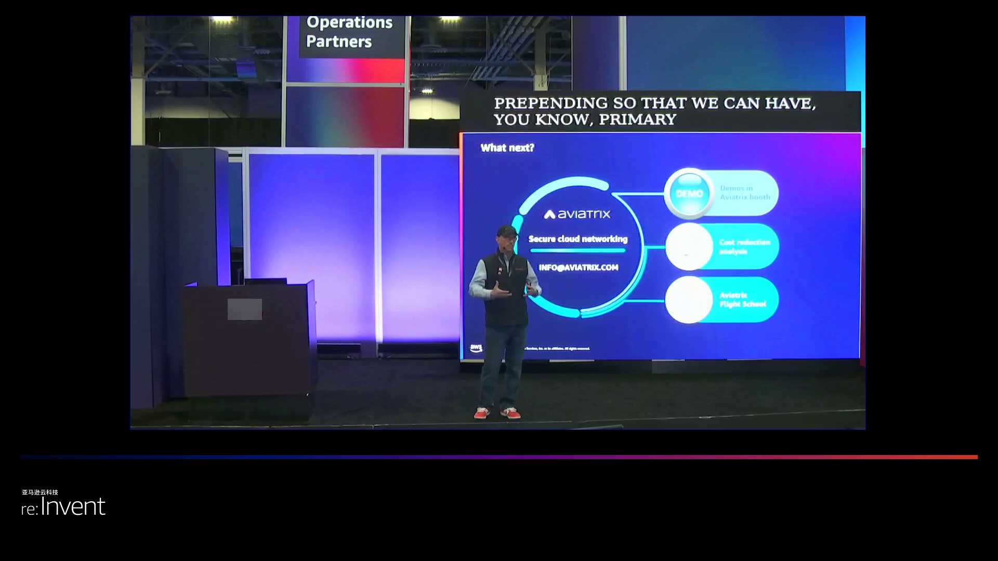Click the white circle beside Aviatrix Flight School
The image size is (998, 561).
click(689, 300)
